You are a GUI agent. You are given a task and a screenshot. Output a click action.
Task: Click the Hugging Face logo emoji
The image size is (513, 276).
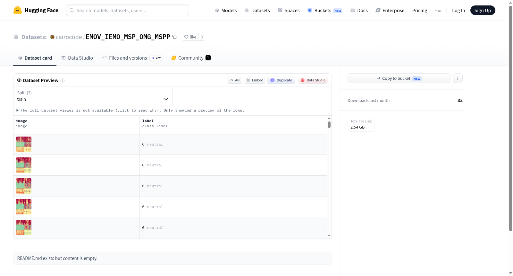tap(18, 10)
